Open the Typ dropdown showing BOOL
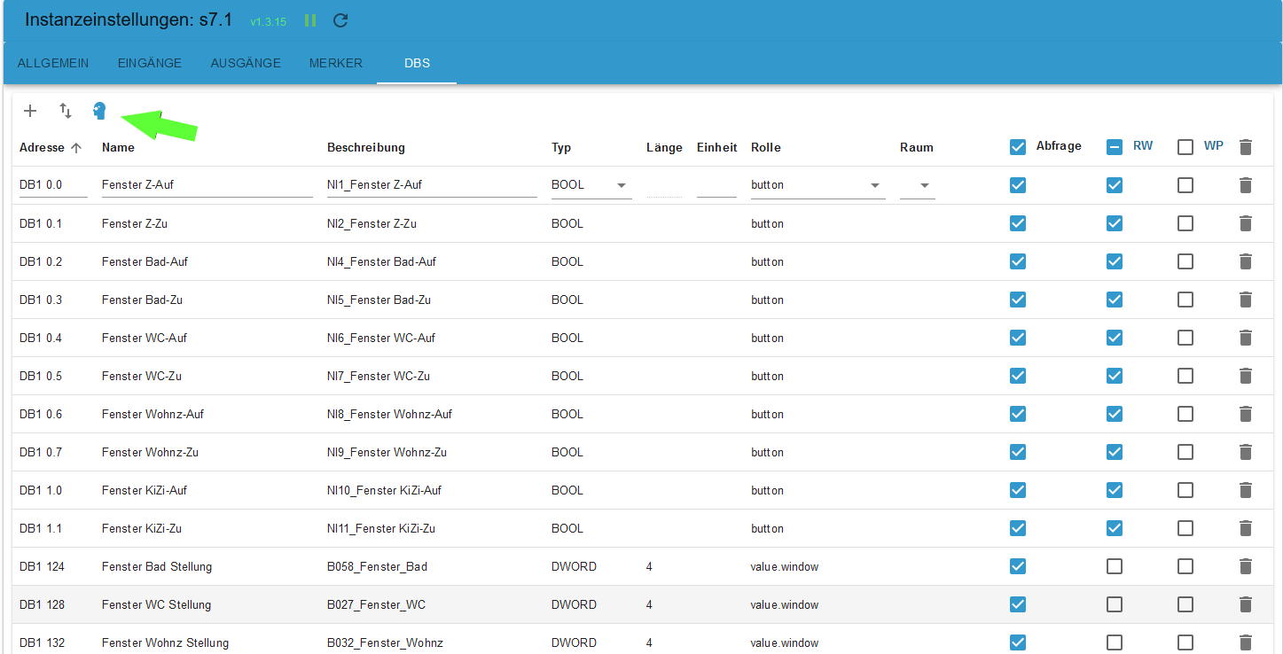This screenshot has width=1283, height=654. pyautogui.click(x=591, y=185)
